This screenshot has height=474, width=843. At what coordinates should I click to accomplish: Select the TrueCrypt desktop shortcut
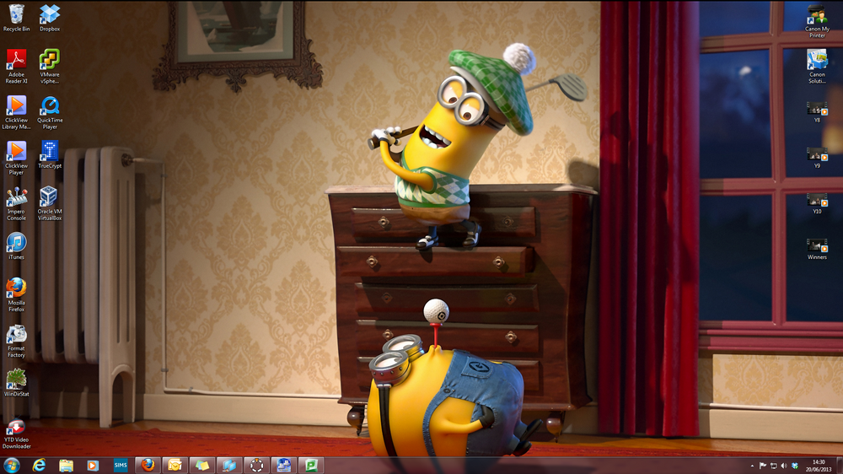pos(50,155)
